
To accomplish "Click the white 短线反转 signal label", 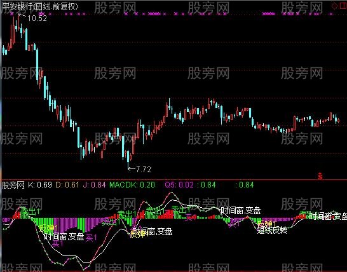I will pos(272,231).
